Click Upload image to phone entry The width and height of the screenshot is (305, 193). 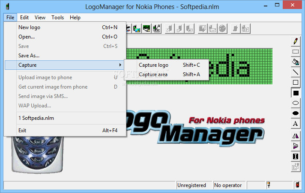[x=65, y=77]
